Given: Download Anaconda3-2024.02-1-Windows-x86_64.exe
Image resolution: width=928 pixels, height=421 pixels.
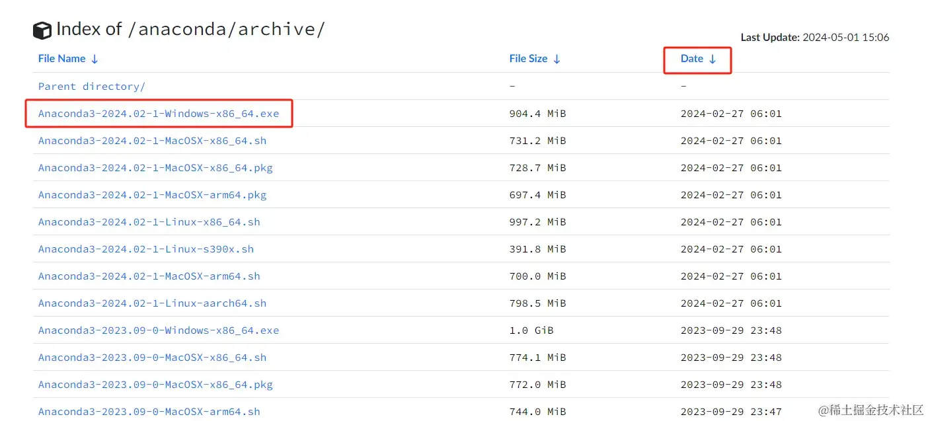Looking at the screenshot, I should pyautogui.click(x=159, y=113).
